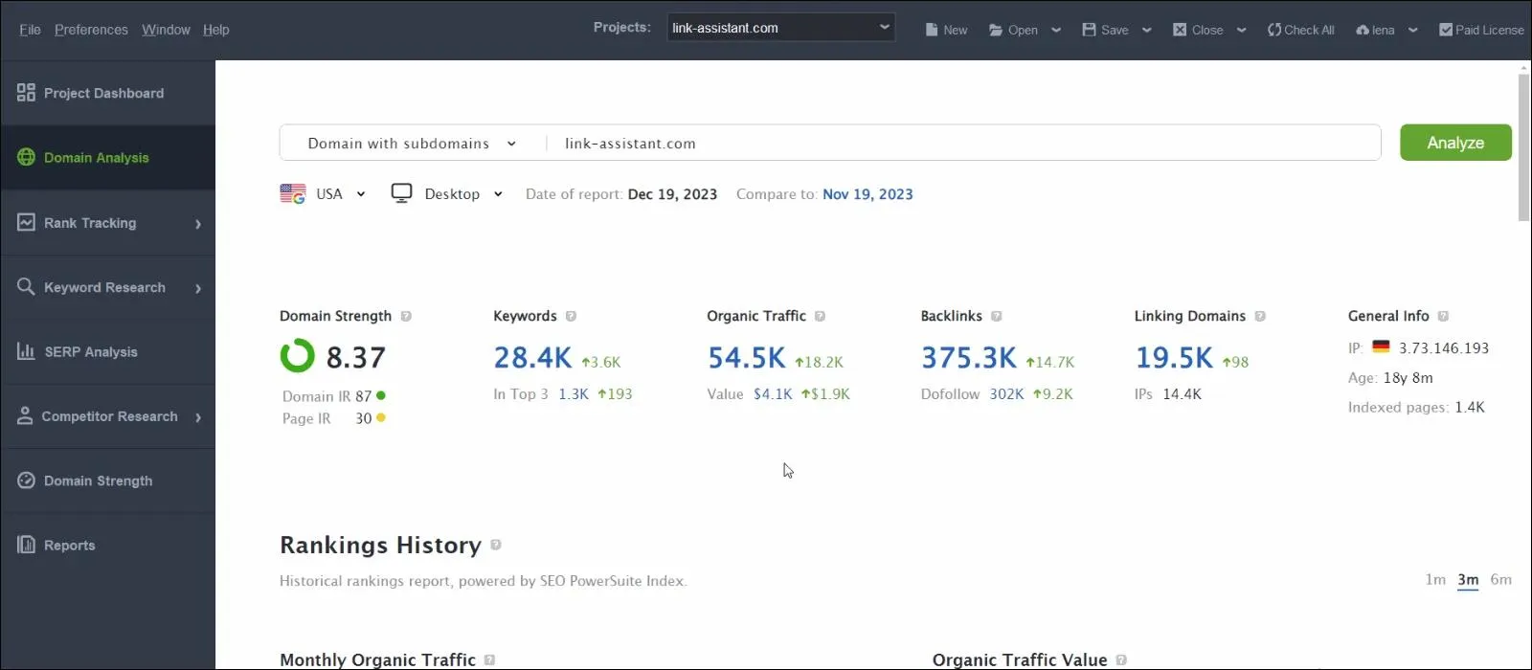Click the Close project icon in toolbar

[1180, 30]
